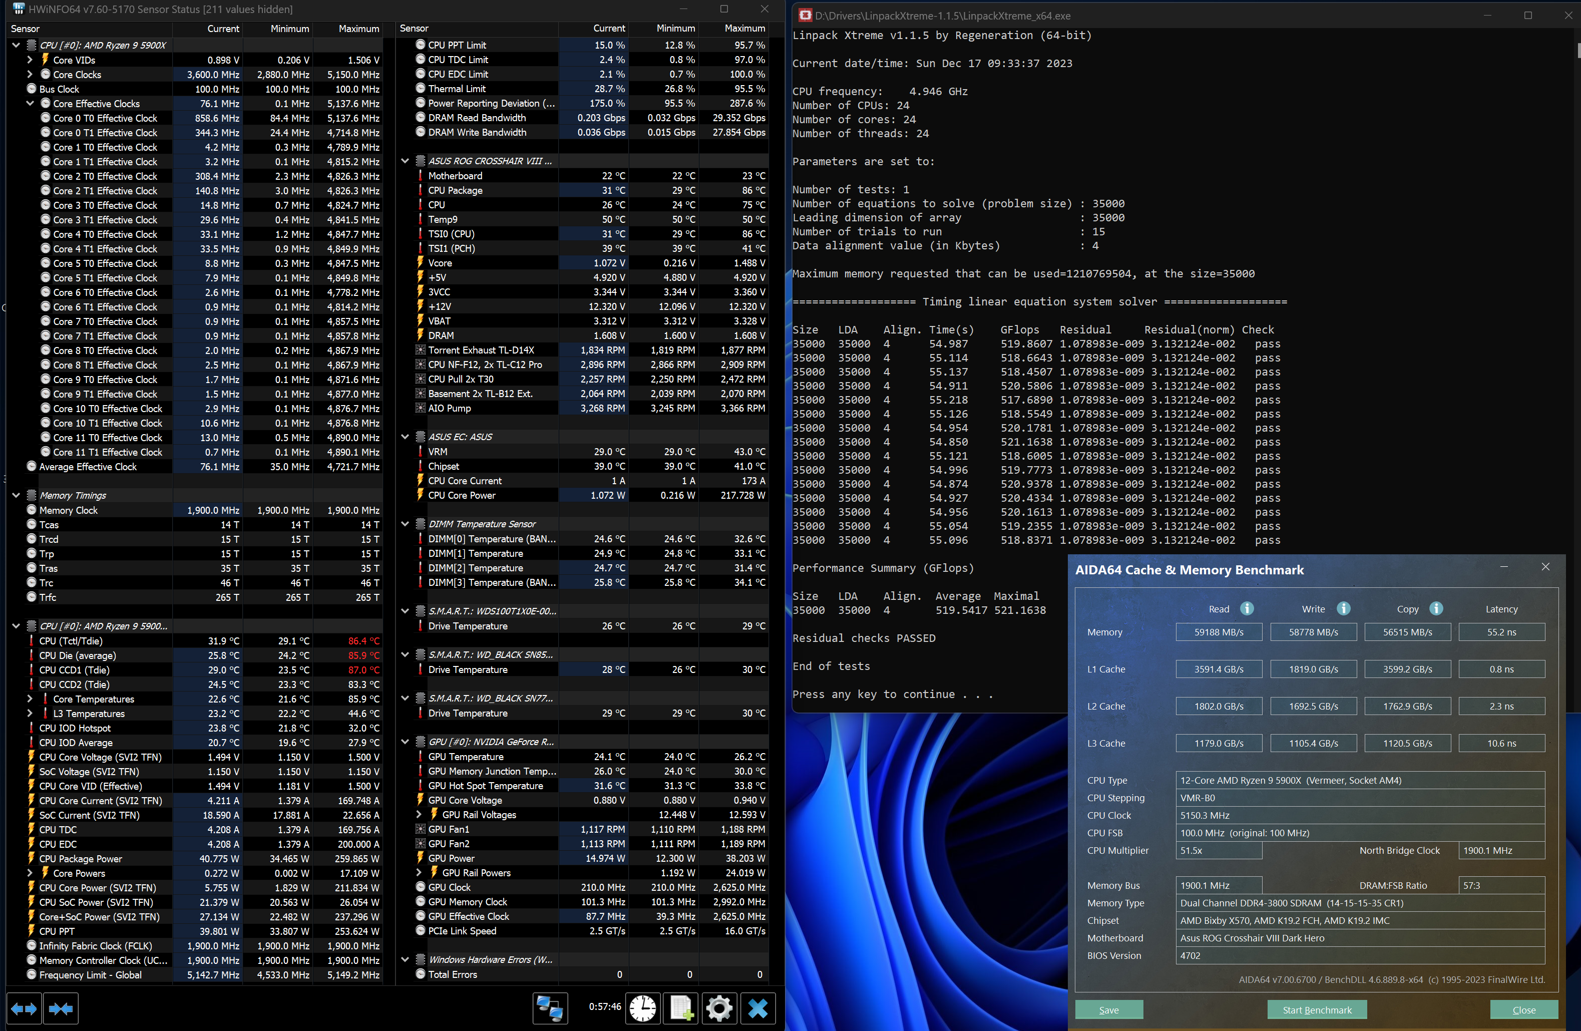1581x1031 pixels.
Task: Click the clock reset timer icon in HWiNFO
Action: coord(643,1008)
